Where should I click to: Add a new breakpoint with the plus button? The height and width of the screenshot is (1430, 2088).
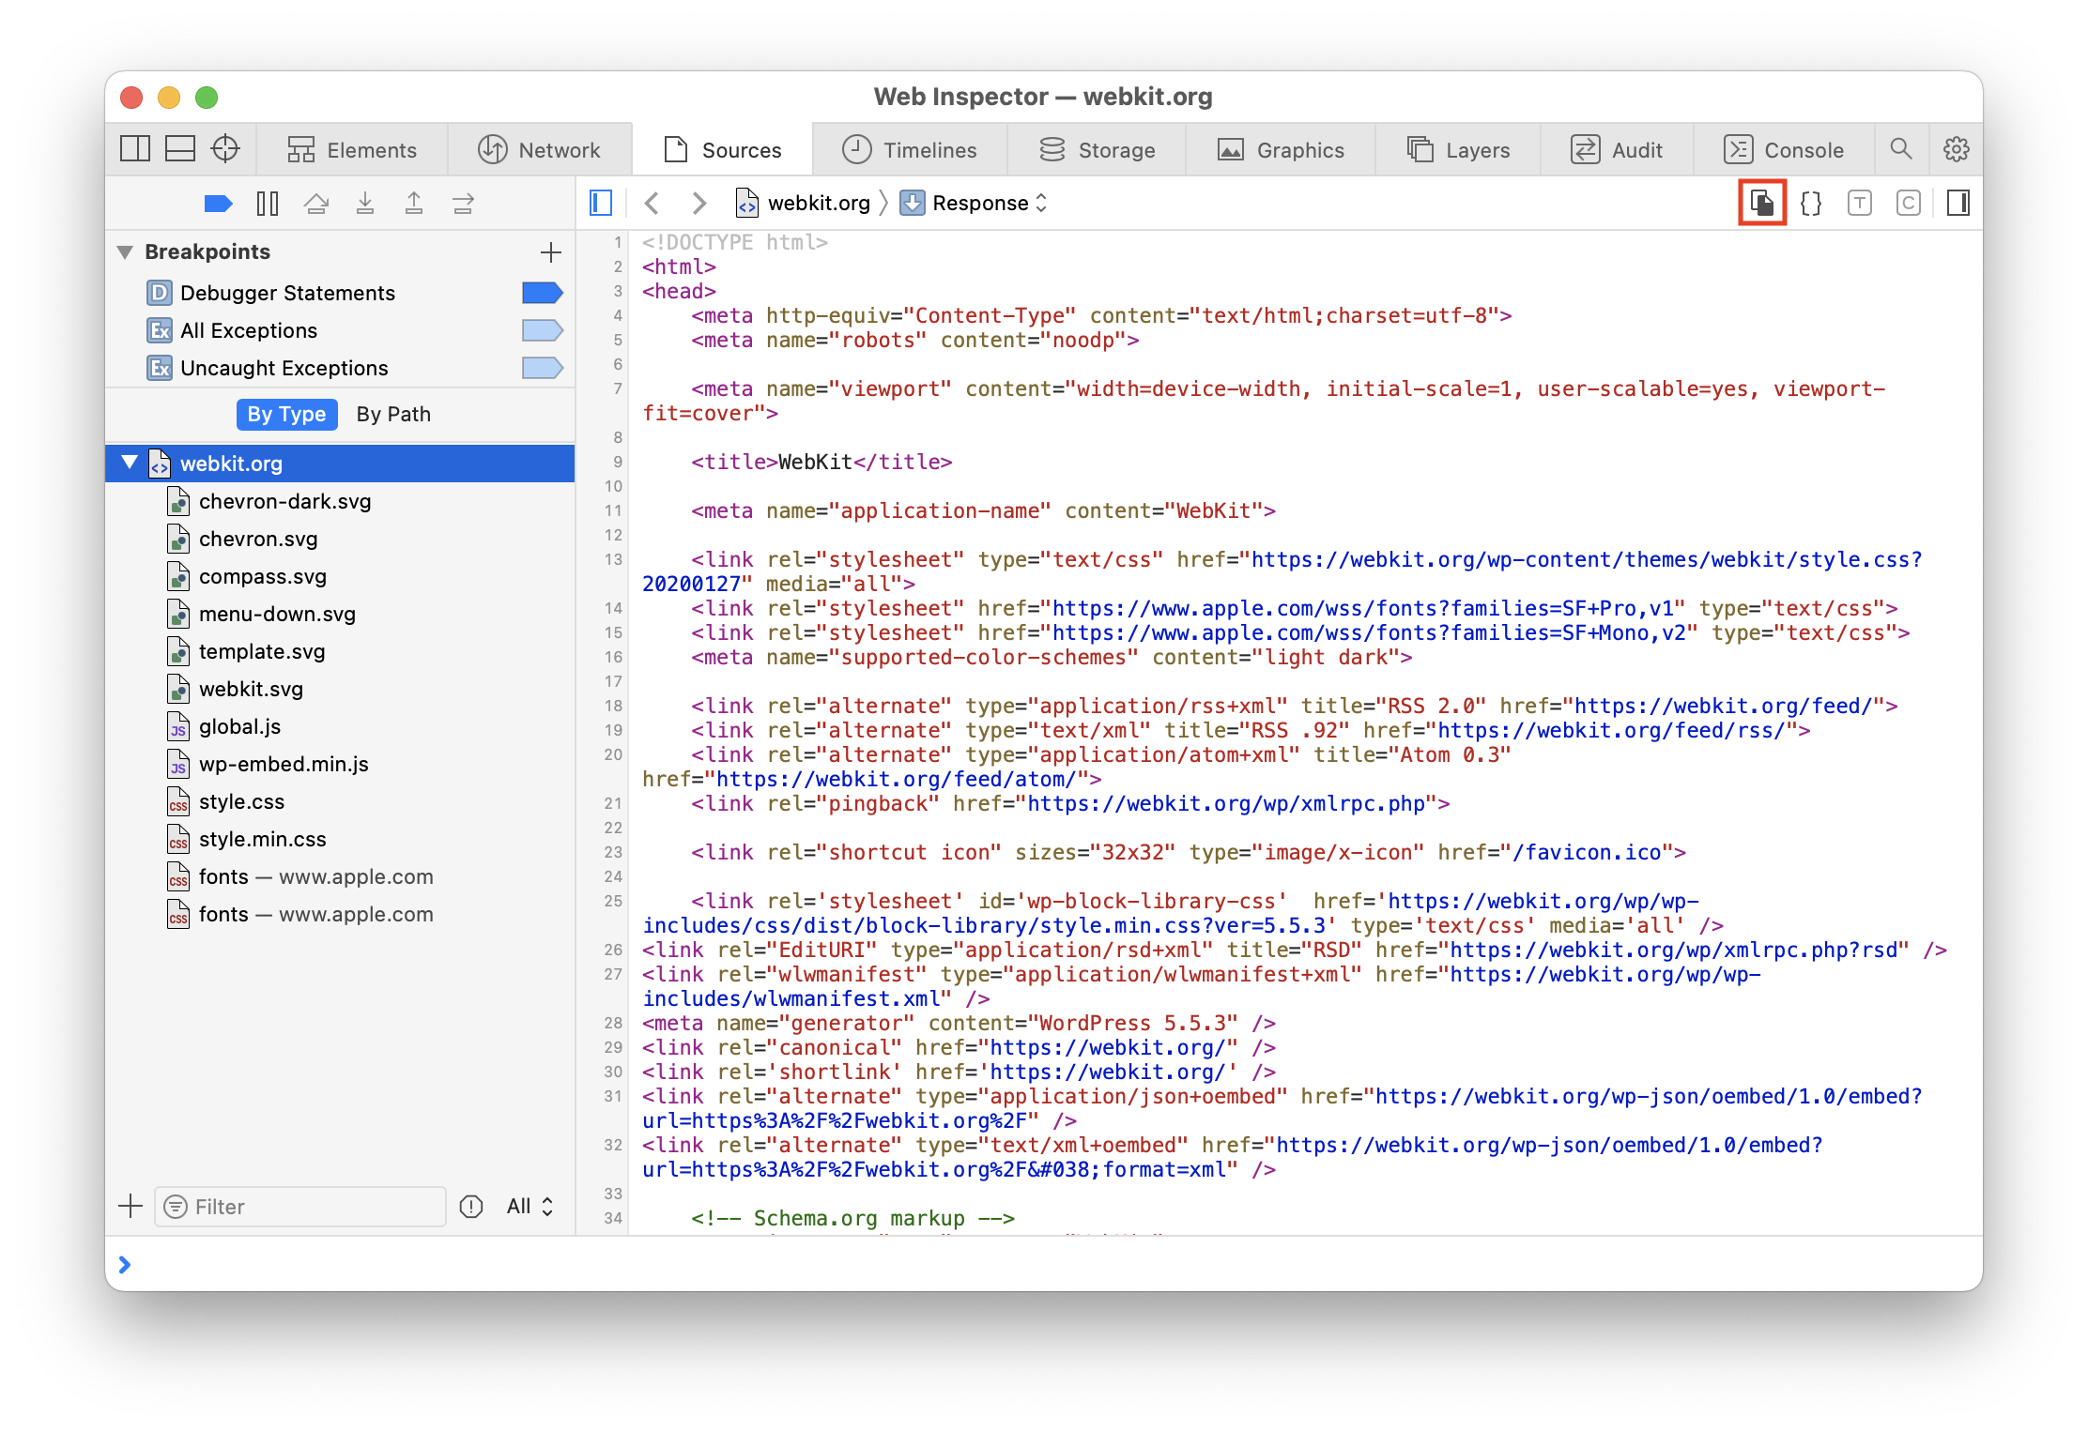550,251
